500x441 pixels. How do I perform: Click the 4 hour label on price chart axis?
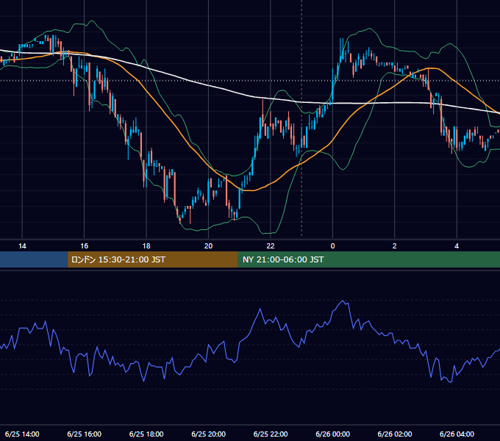pyautogui.click(x=457, y=246)
